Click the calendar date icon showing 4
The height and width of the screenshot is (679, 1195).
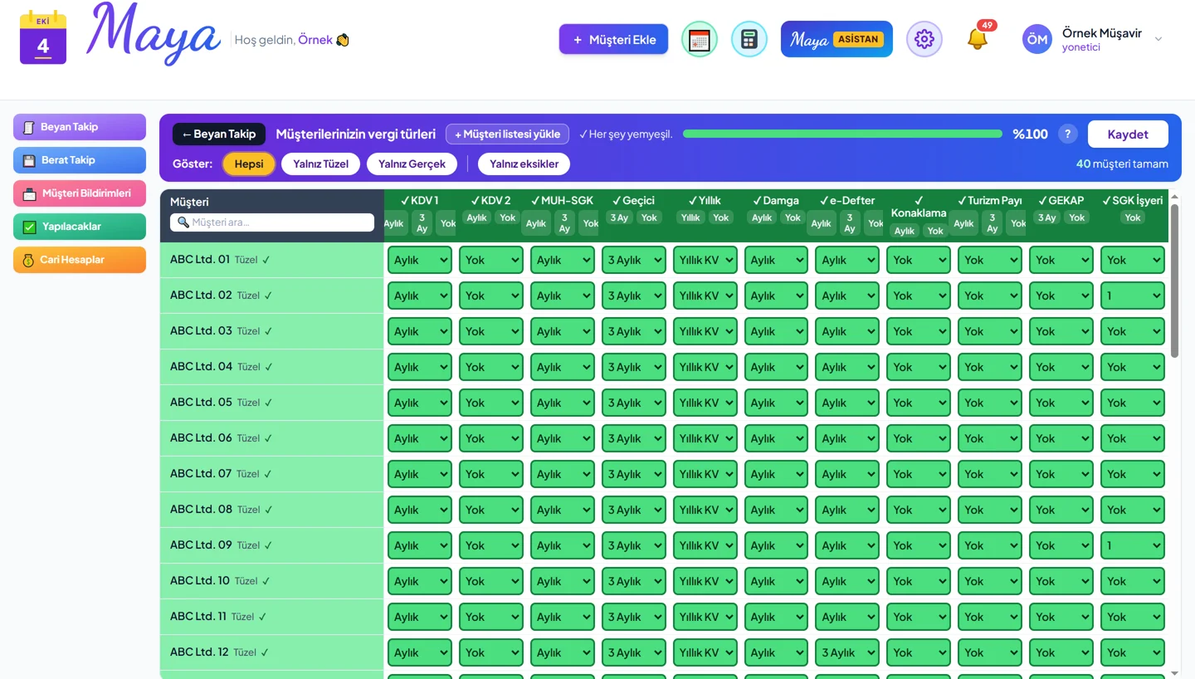tap(43, 38)
